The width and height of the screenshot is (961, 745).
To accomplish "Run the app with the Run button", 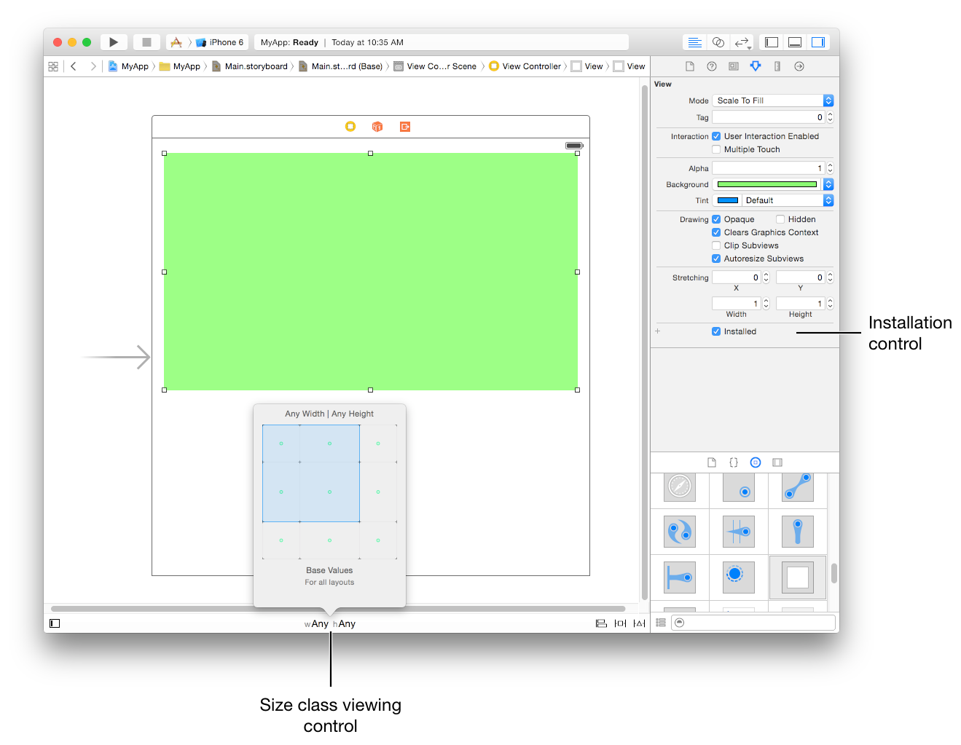I will 114,42.
